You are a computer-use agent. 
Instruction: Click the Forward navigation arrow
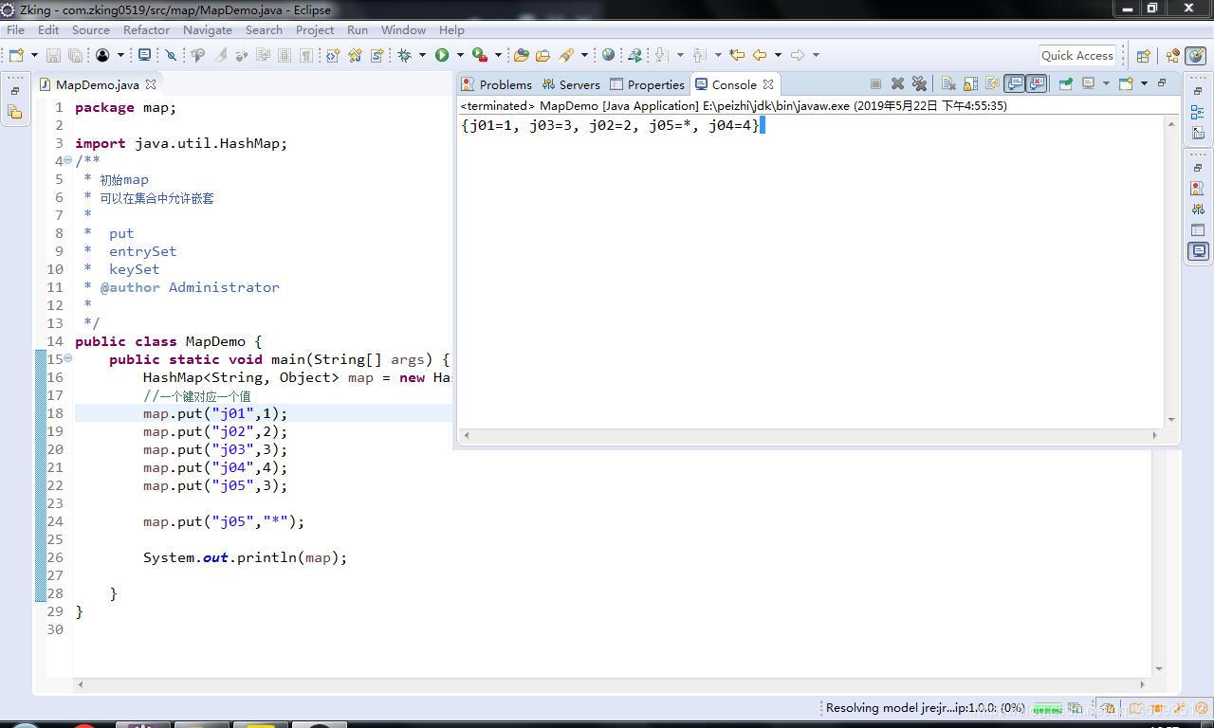tap(798, 55)
